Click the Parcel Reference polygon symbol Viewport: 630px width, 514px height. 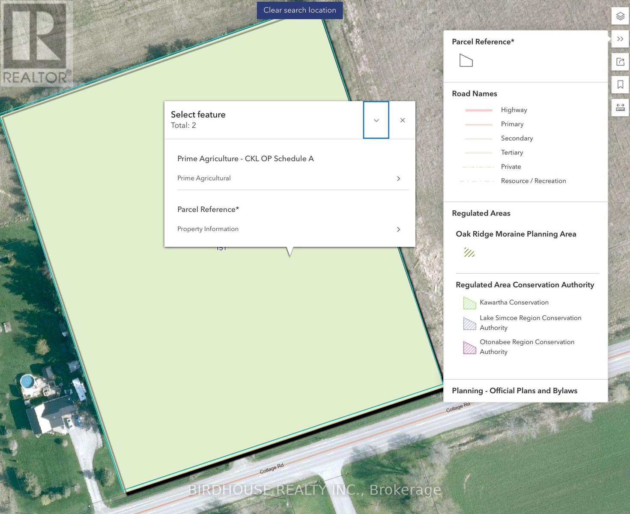[466, 60]
